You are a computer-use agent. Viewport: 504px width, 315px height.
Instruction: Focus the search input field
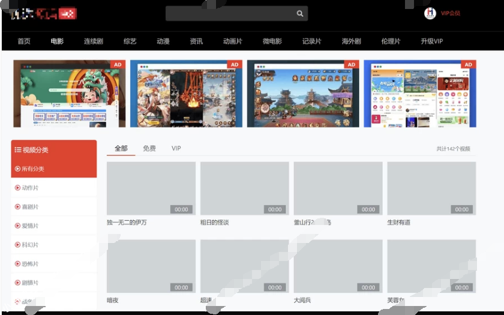pyautogui.click(x=231, y=14)
